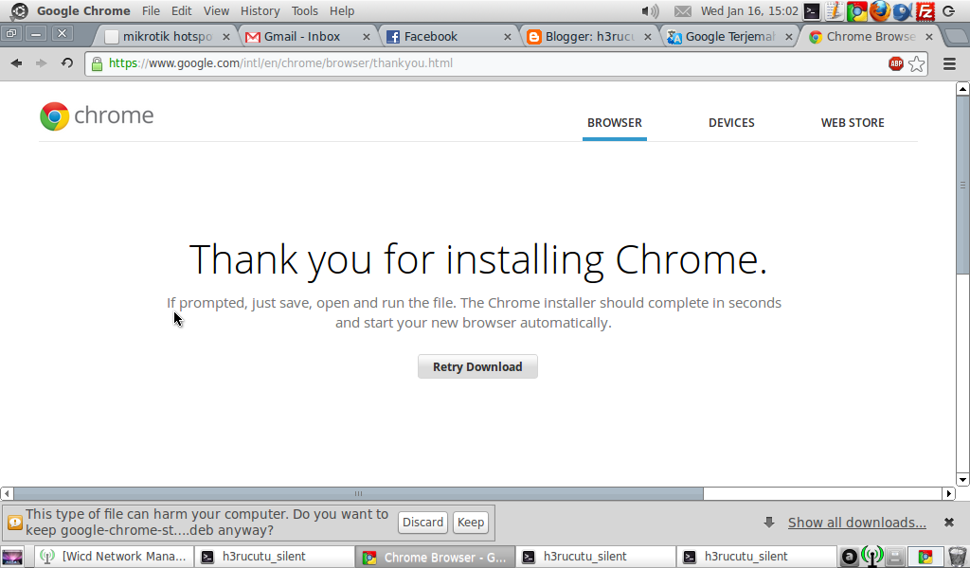
Task: Click the Chrome icon in bottom tray
Action: 925,557
